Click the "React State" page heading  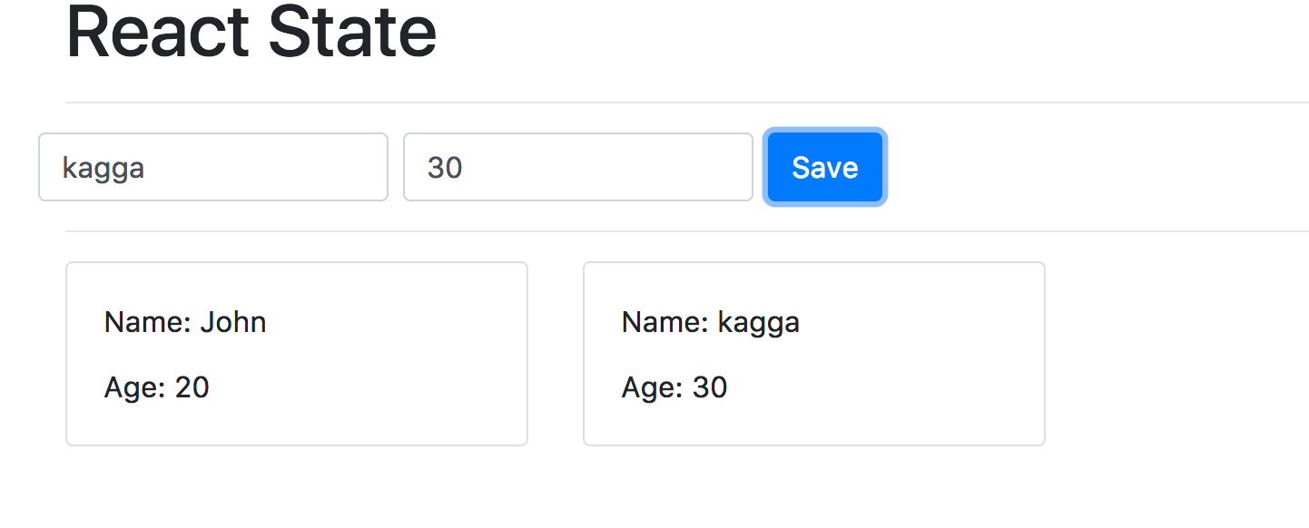point(251,33)
